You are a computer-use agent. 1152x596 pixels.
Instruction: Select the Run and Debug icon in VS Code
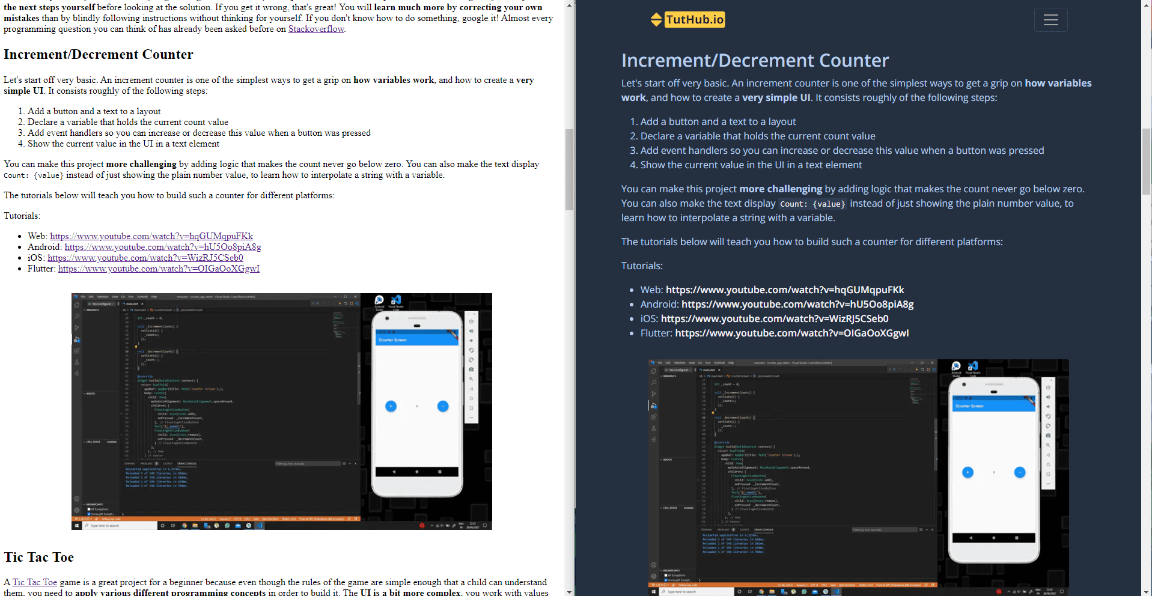[77, 340]
